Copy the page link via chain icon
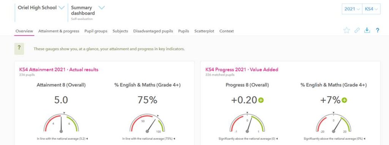The height and width of the screenshot is (145, 389). [x=357, y=30]
